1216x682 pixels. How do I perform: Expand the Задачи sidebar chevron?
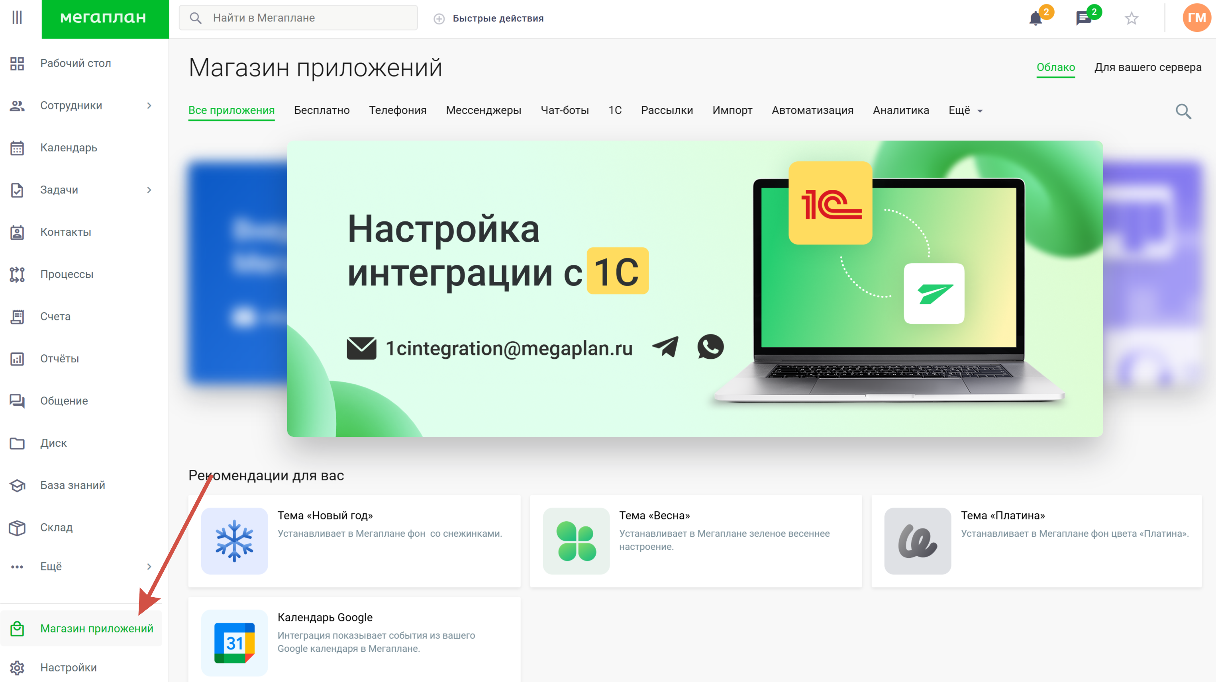tap(149, 190)
